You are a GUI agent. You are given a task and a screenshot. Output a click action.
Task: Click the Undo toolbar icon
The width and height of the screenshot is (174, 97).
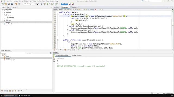pyautogui.click(x=16, y=4)
